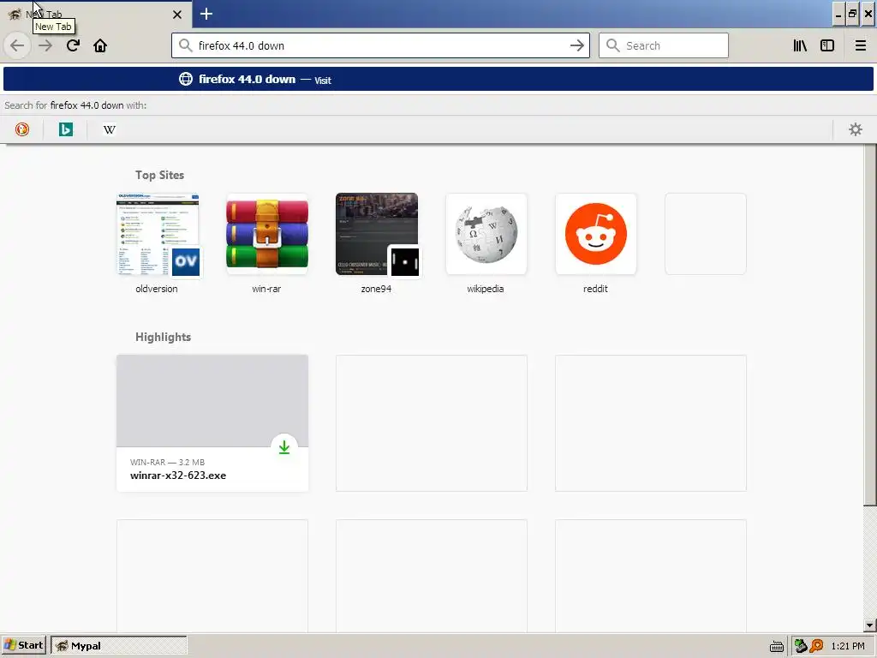Toggle the sidebar panel icon
877x658 pixels.
(827, 45)
